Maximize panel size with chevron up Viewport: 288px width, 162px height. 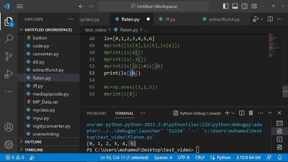(x=270, y=113)
